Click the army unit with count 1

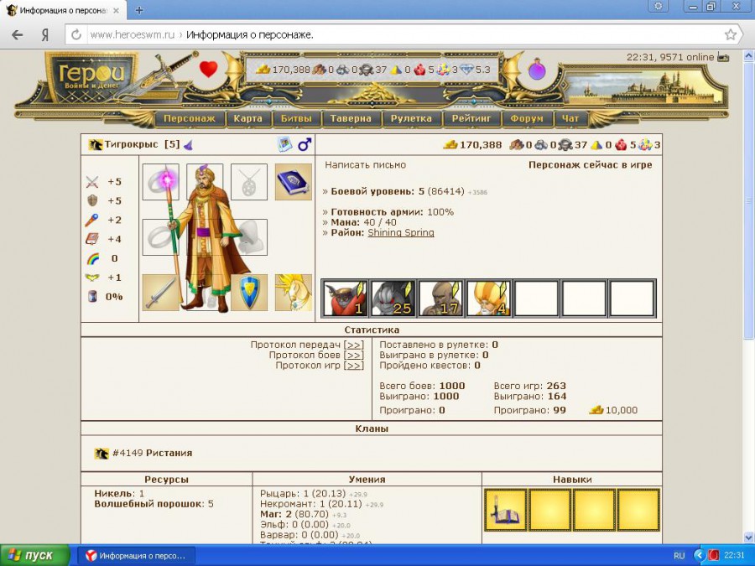coord(346,299)
